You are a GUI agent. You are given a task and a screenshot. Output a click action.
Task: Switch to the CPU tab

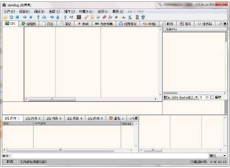click(11, 24)
